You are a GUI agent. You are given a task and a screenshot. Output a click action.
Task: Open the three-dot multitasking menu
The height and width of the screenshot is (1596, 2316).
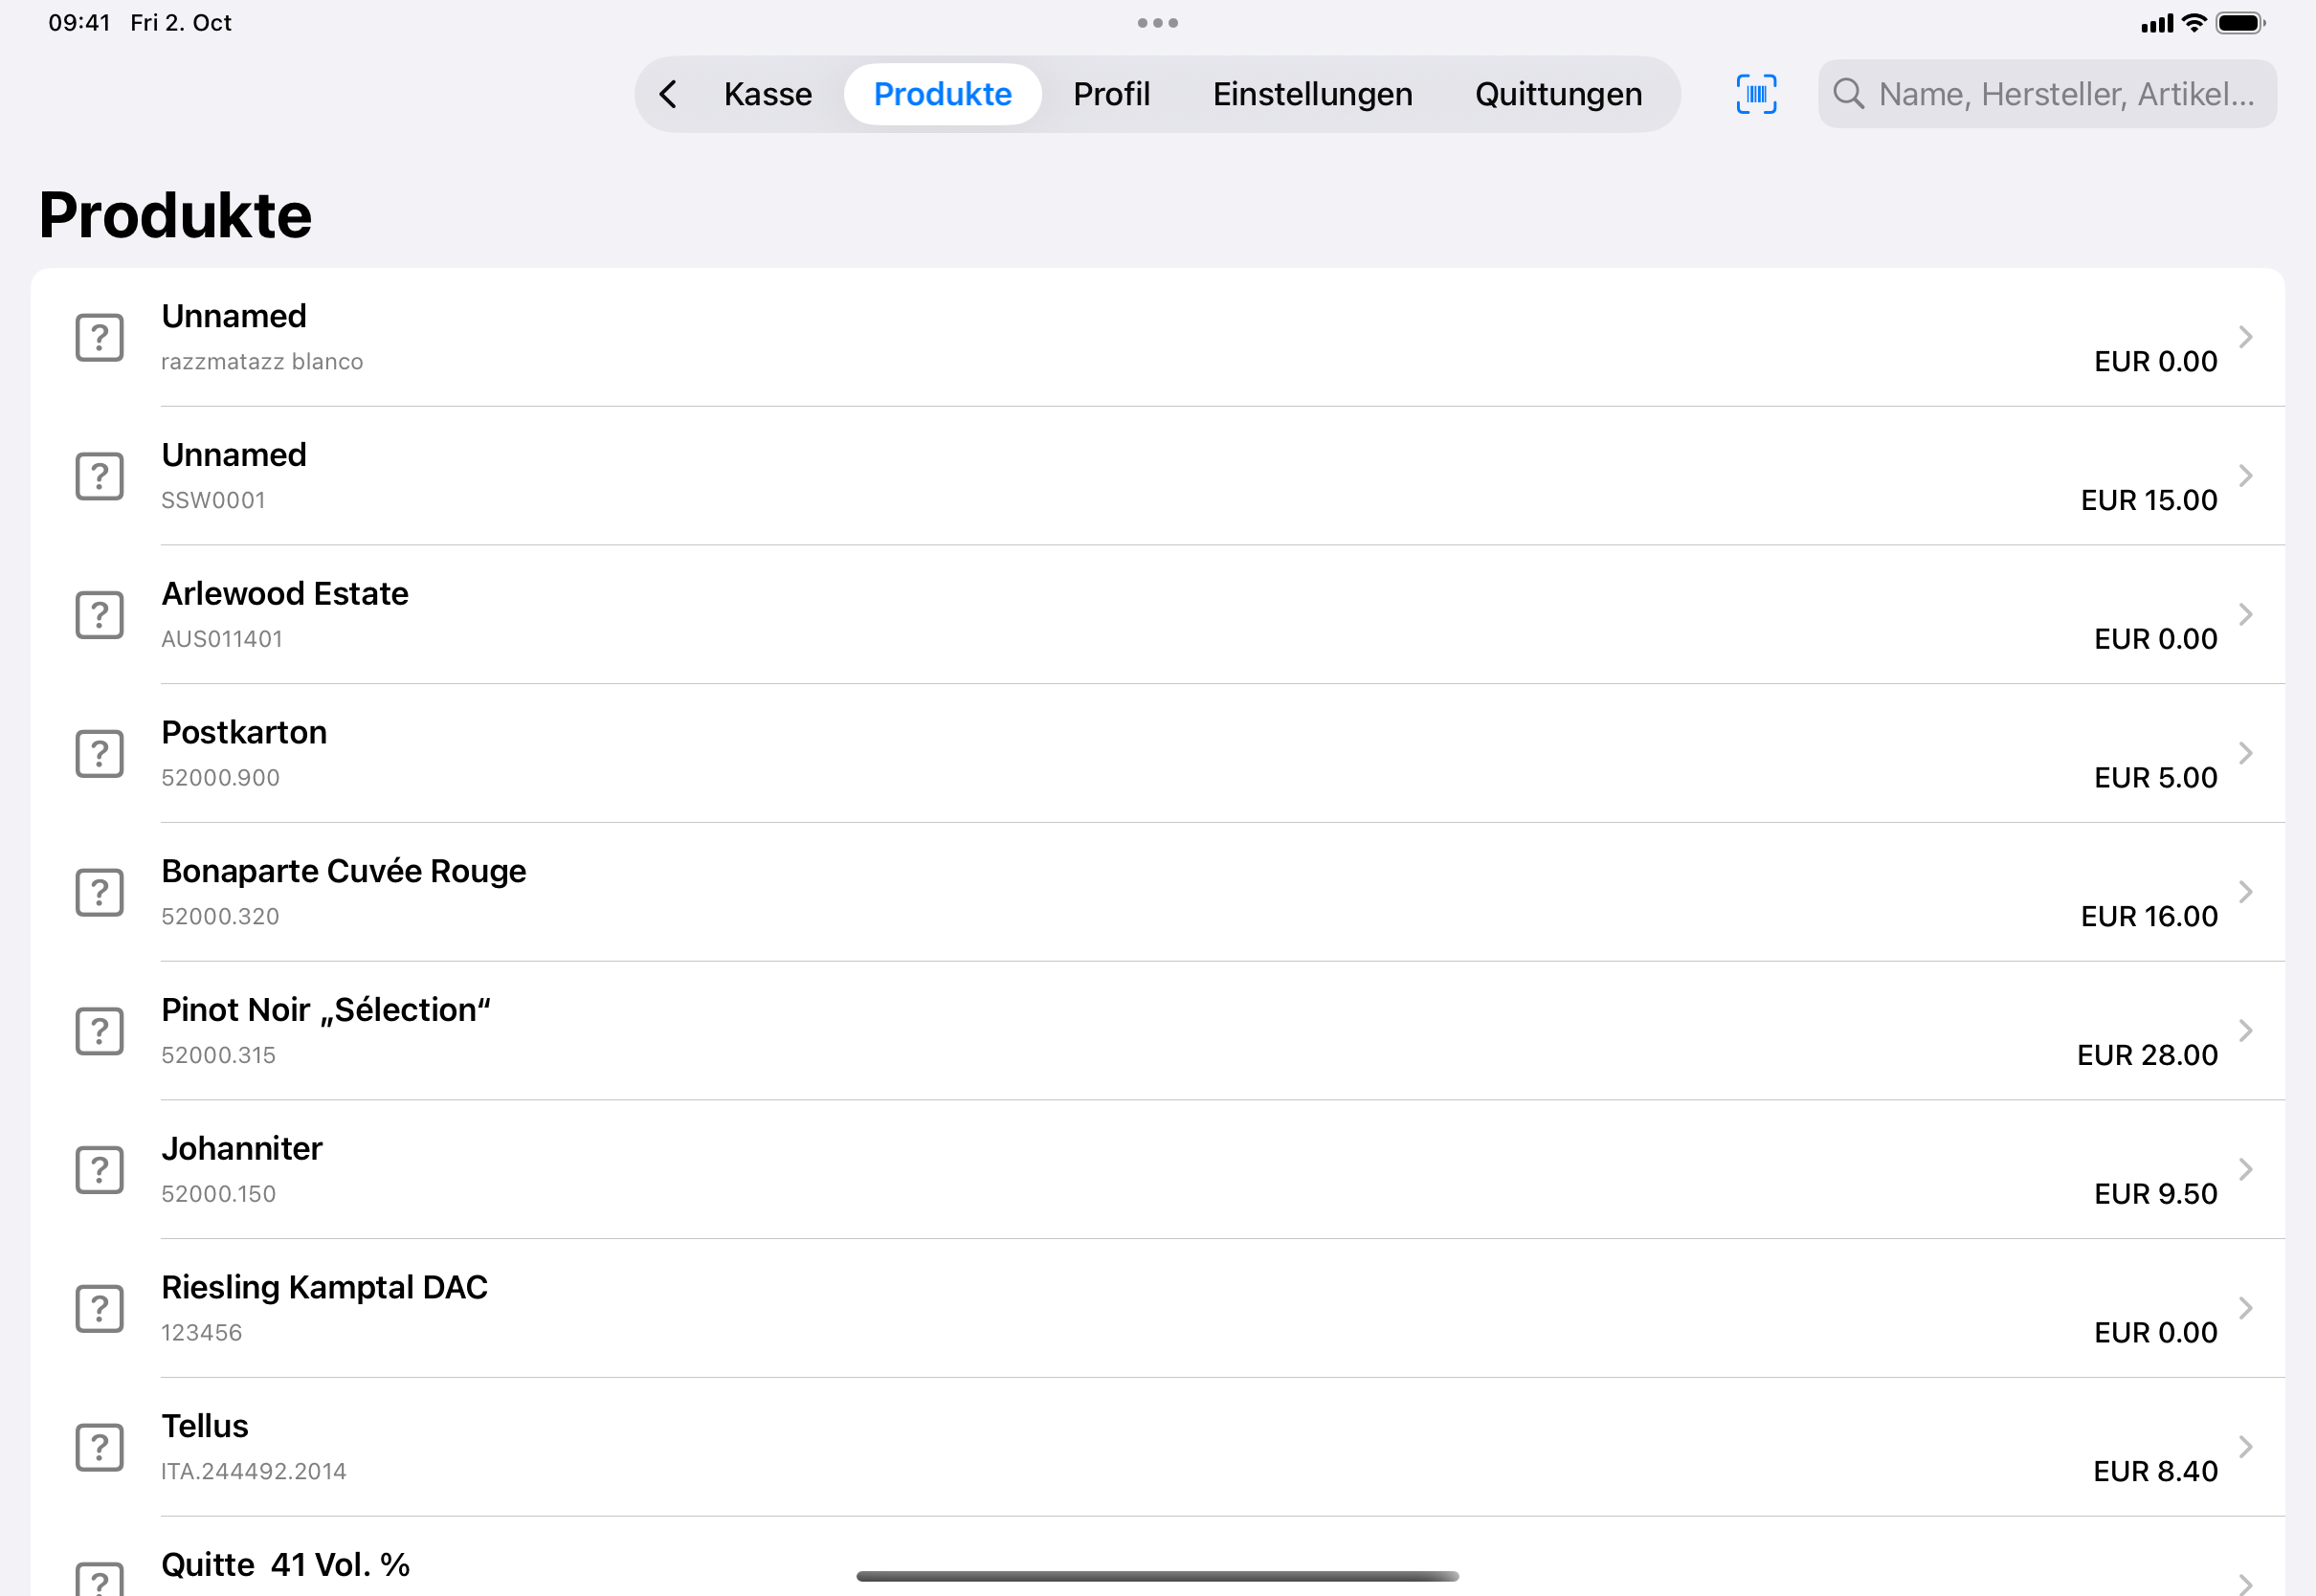(x=1158, y=23)
